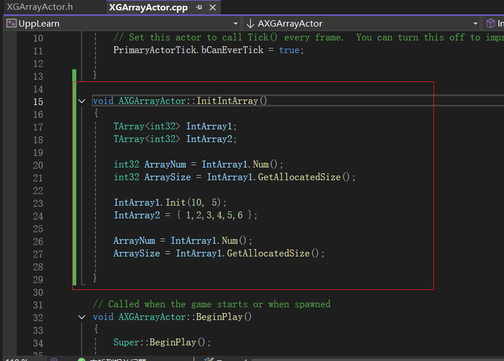Click the IntArray1 declaration on line 17

tap(209, 126)
